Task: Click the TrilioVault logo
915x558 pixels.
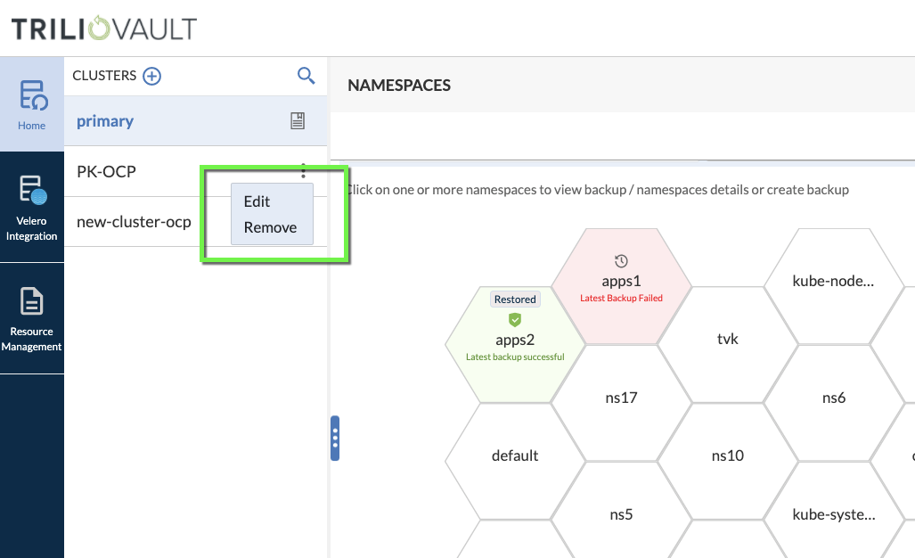Action: click(103, 29)
